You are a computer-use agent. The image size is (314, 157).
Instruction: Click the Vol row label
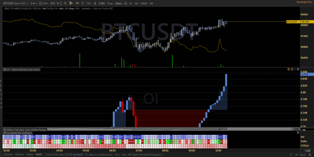pos(302,137)
